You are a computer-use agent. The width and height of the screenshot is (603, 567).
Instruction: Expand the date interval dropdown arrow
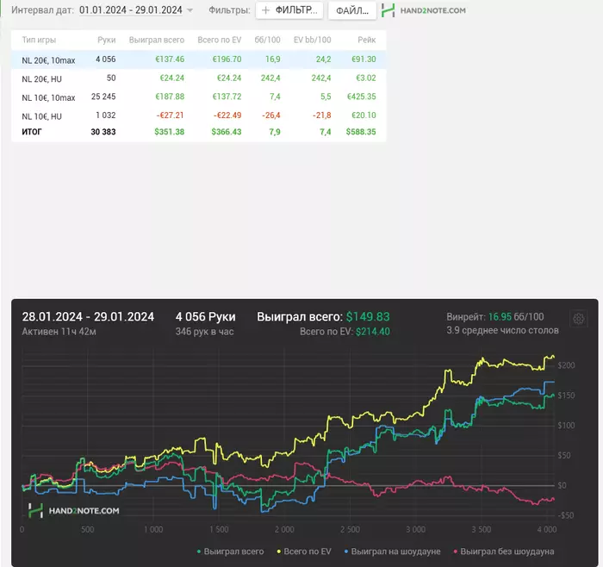click(x=190, y=10)
